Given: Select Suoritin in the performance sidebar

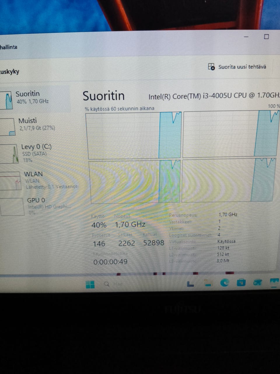Looking at the screenshot, I should pyautogui.click(x=35, y=99).
